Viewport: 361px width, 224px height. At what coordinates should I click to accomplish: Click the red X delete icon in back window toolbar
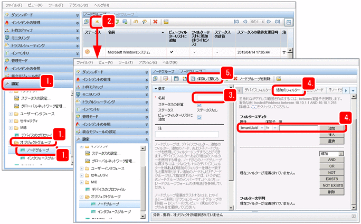pyautogui.click(x=155, y=22)
